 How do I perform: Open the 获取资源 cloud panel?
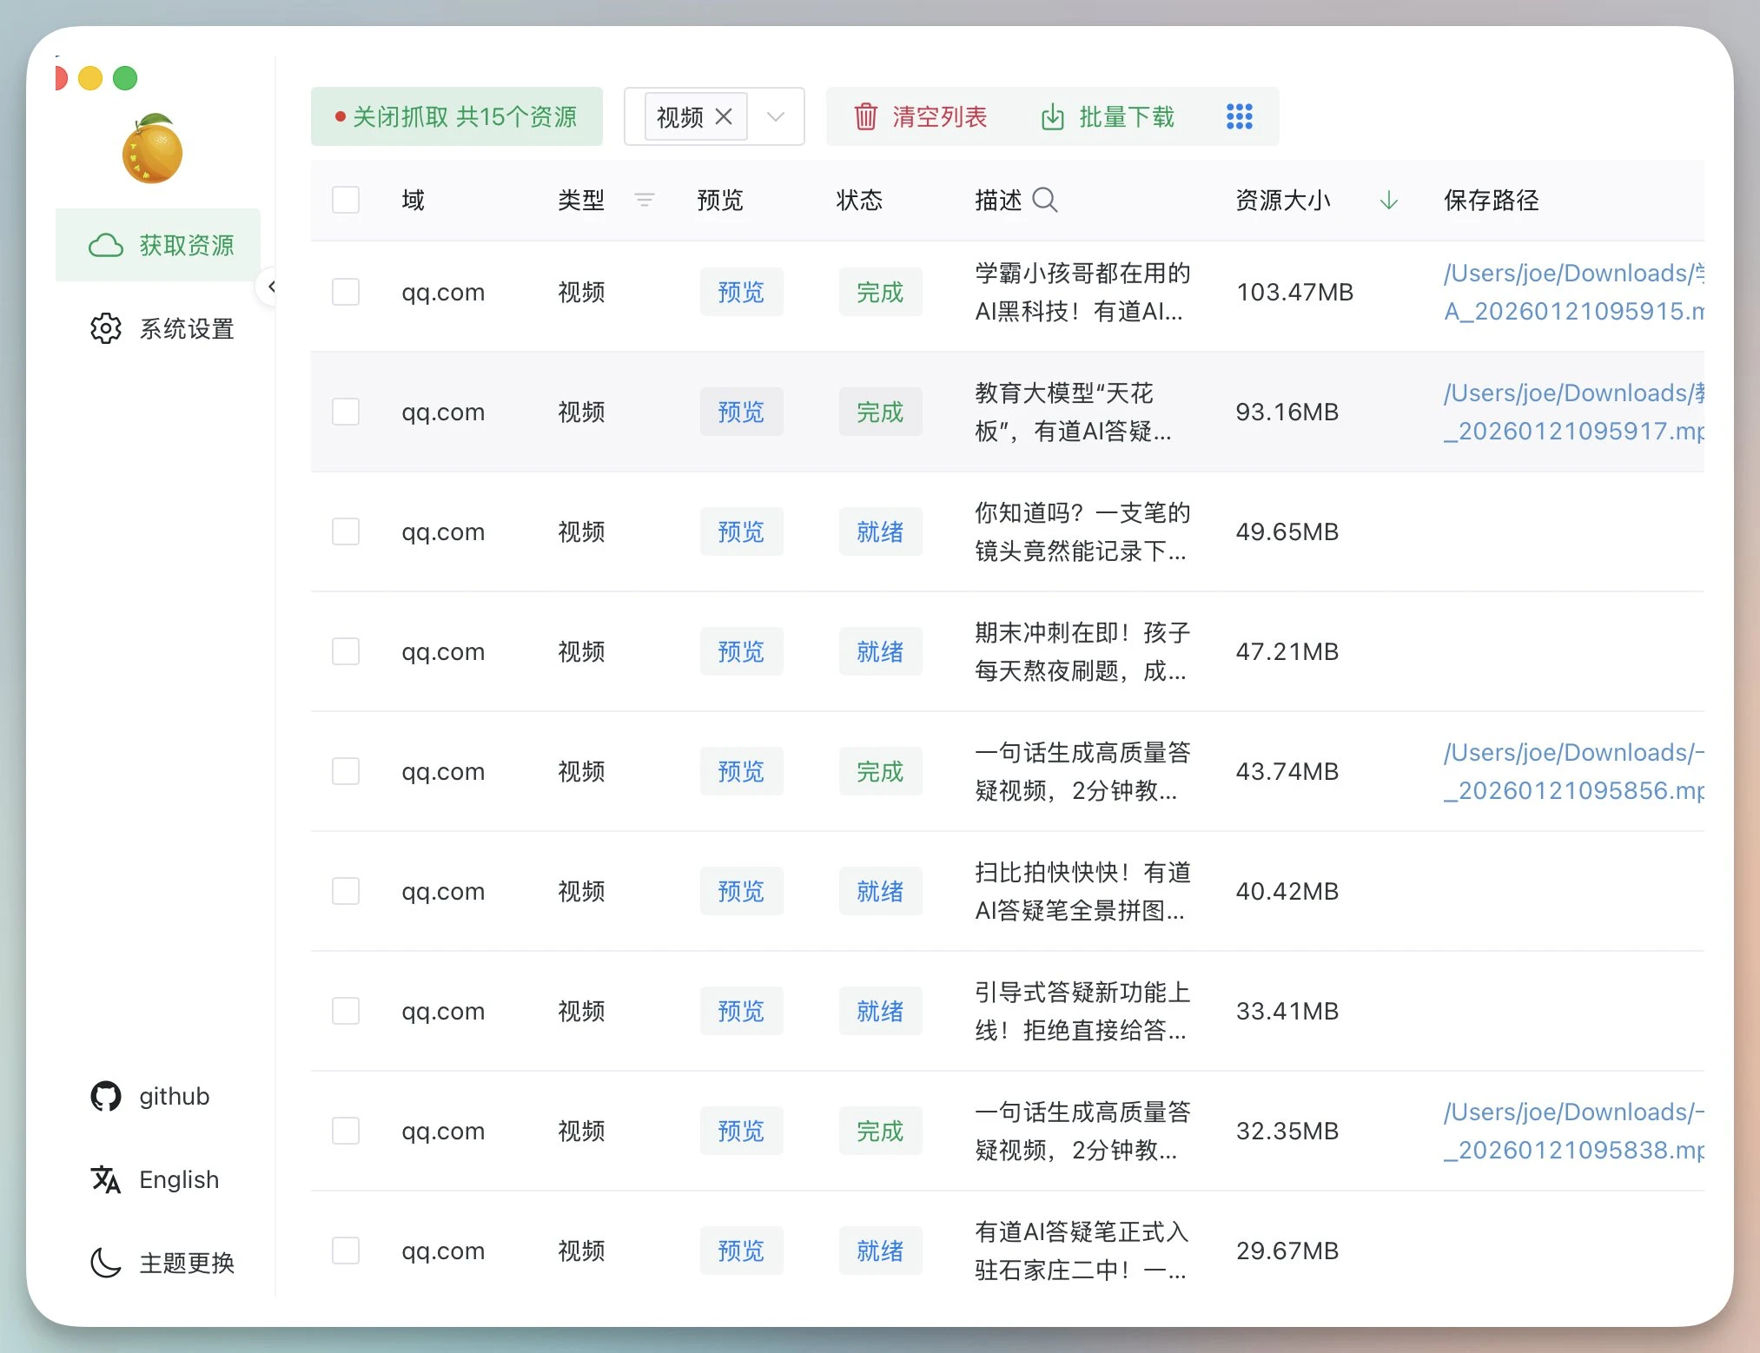click(158, 245)
